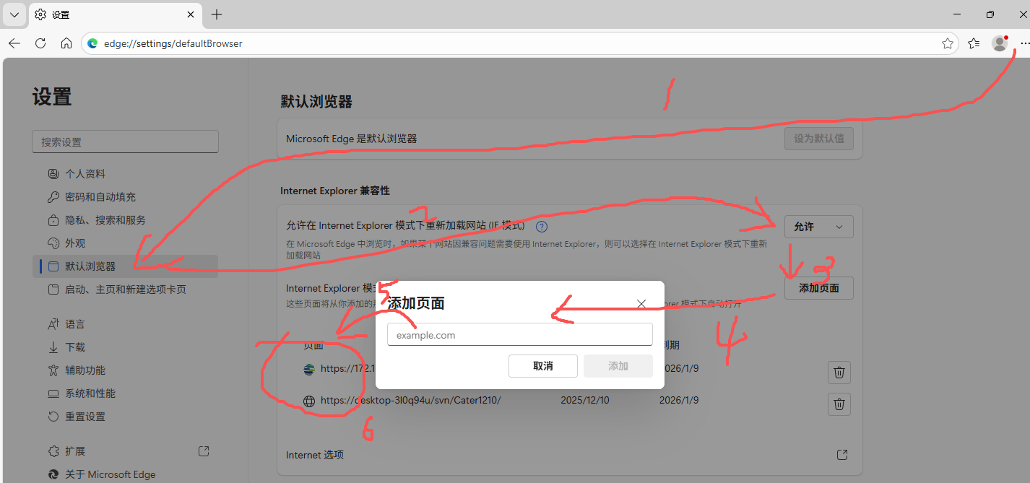Click the site icon beside https://172 entry
The image size is (1030, 483).
tap(309, 370)
